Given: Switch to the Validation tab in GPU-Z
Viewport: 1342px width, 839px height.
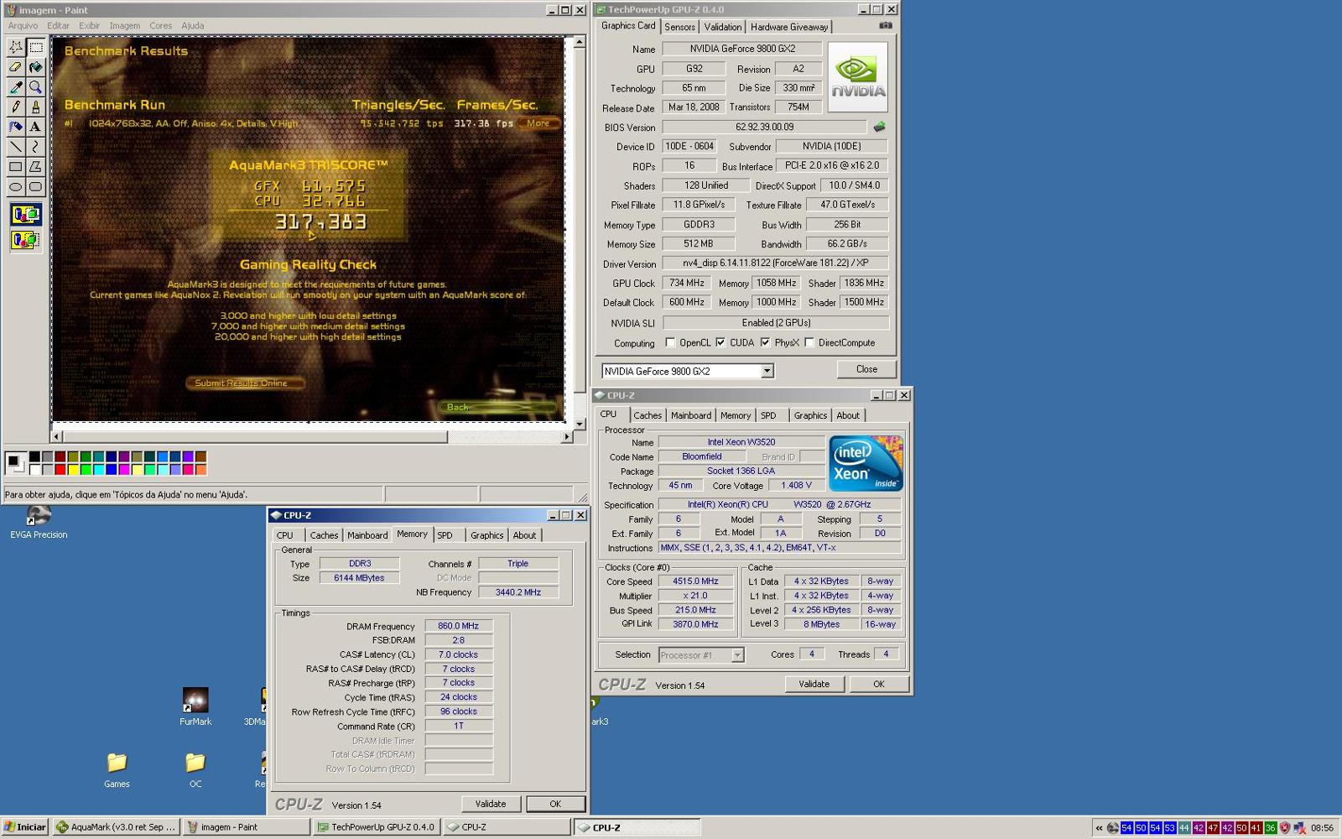Looking at the screenshot, I should point(723,27).
